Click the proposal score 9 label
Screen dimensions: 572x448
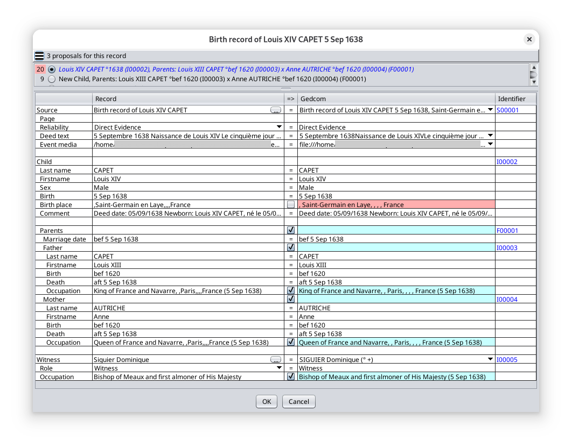click(42, 79)
